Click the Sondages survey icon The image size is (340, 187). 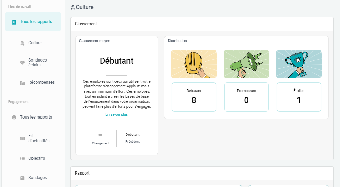point(22,178)
